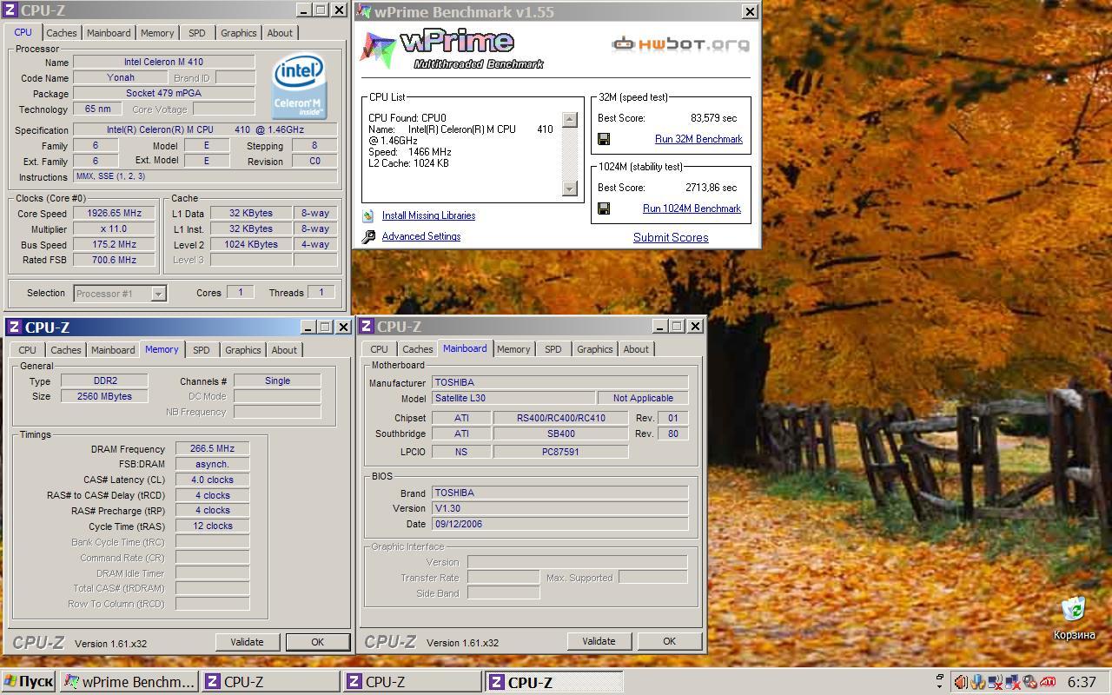Click the CAS# Latency 4.0 clocks field
Screen dimensions: 1112x695
pos(213,480)
